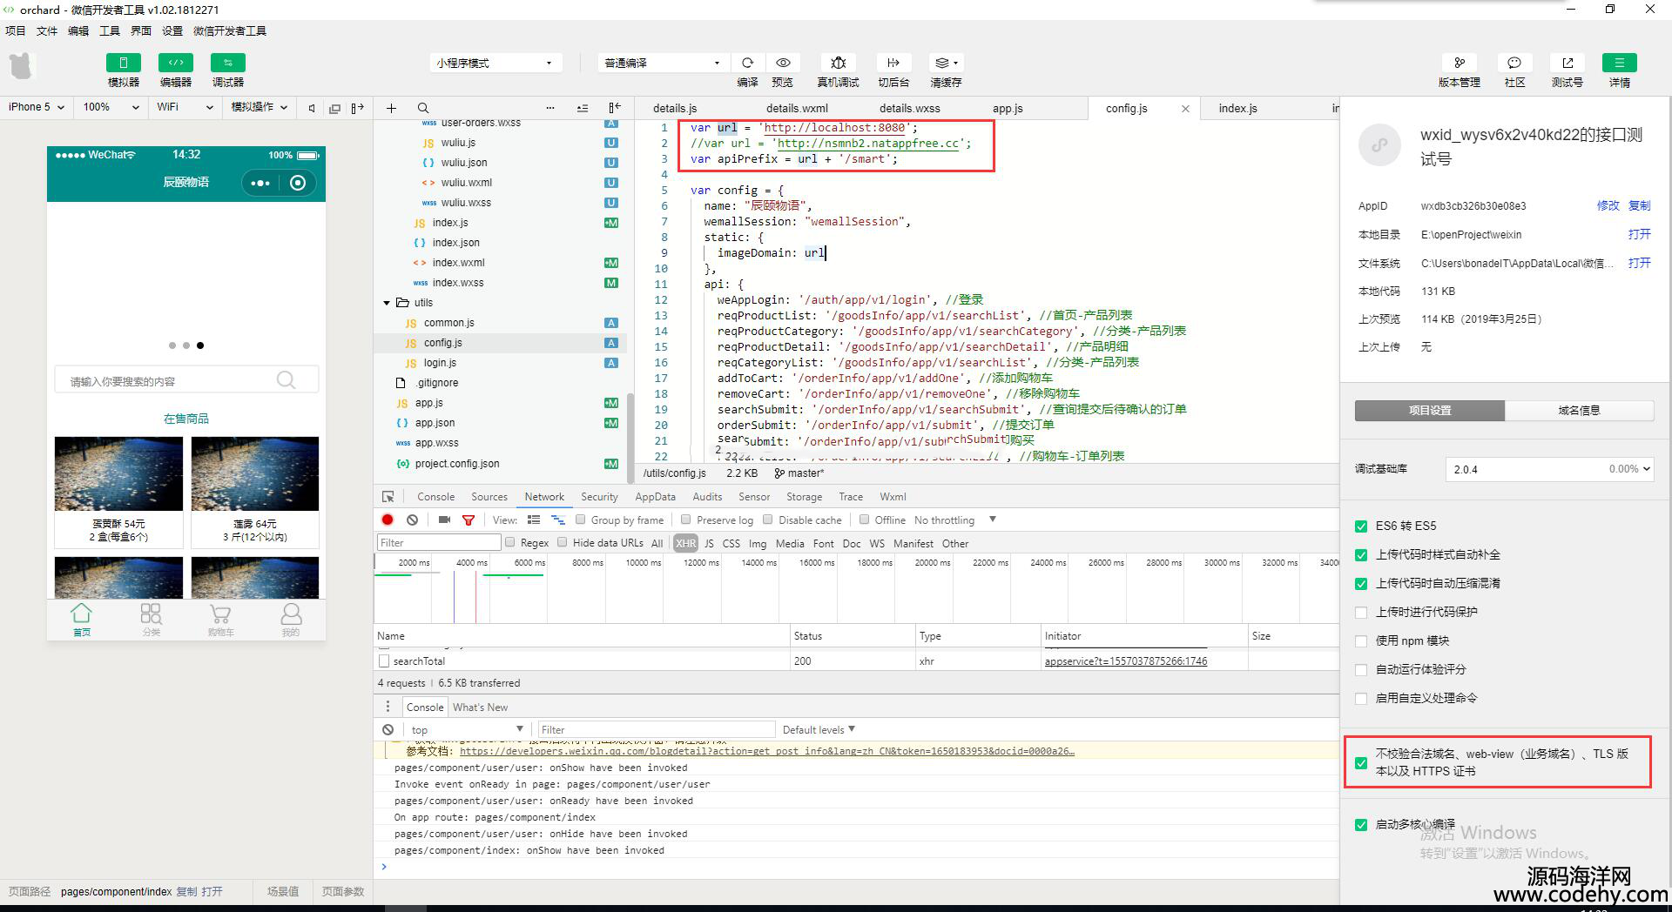Viewport: 1672px width, 912px height.
Task: Enable 自动运行体验评分 checkbox
Action: (1361, 669)
